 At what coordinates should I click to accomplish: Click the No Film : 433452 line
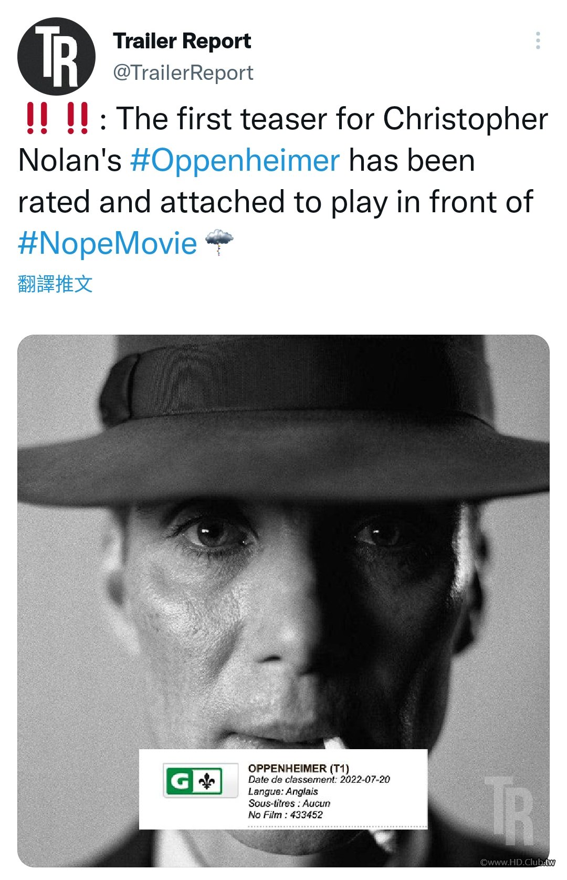click(x=285, y=815)
